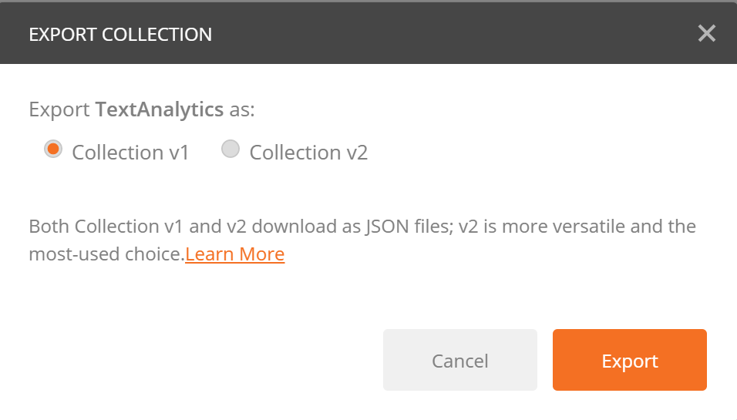The height and width of the screenshot is (420, 737).
Task: Click the orange Export button
Action: [629, 360]
